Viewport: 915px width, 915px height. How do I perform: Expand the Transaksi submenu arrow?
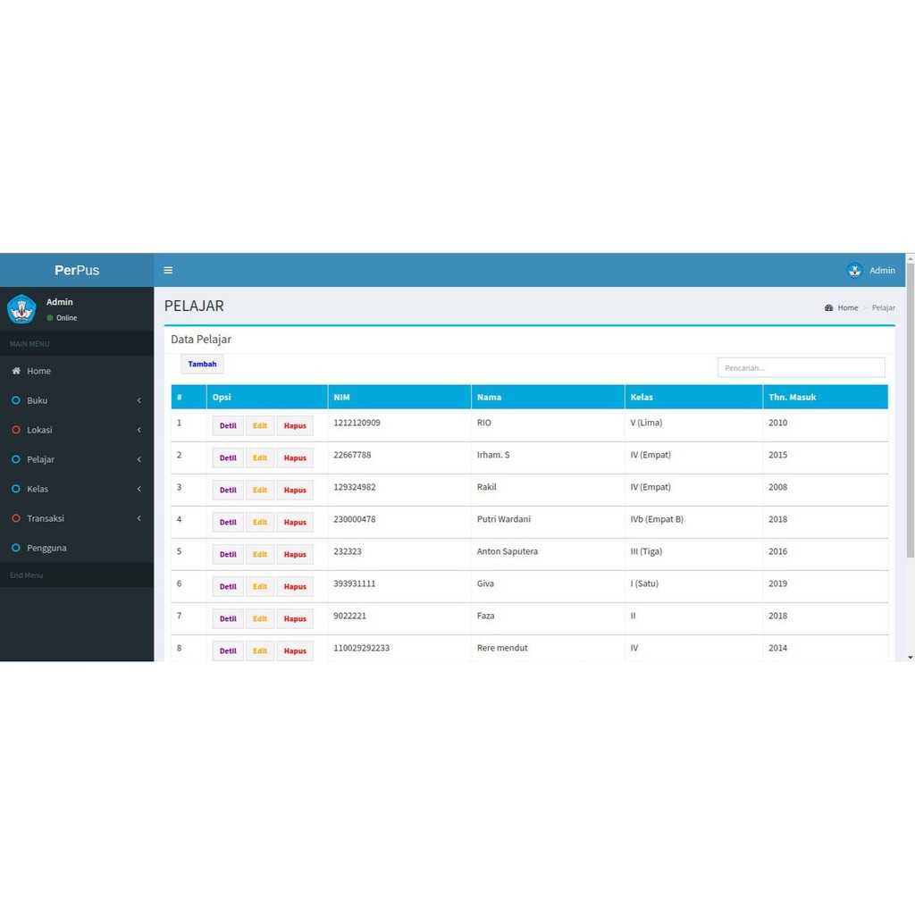[x=139, y=518]
